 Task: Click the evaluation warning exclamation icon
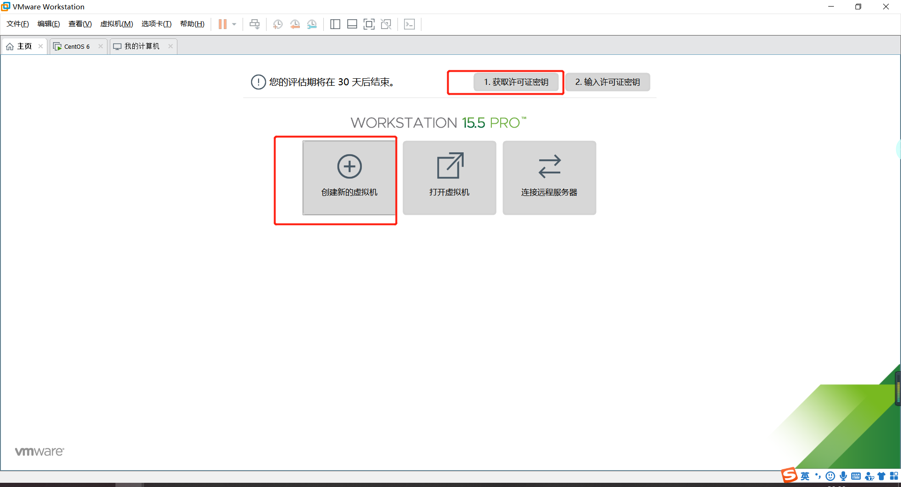pos(259,82)
